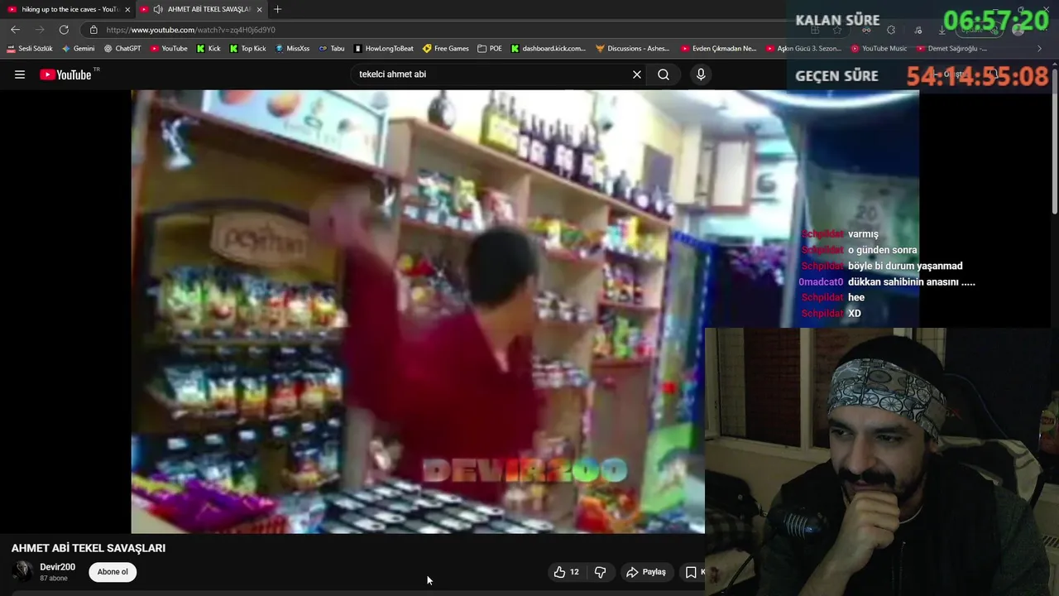Open the YouTube hamburger guide menu
Image resolution: width=1059 pixels, height=596 pixels.
[x=20, y=74]
